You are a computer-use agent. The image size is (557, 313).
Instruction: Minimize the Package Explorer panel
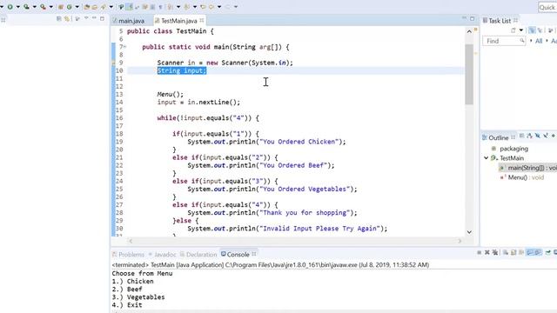click(x=94, y=18)
